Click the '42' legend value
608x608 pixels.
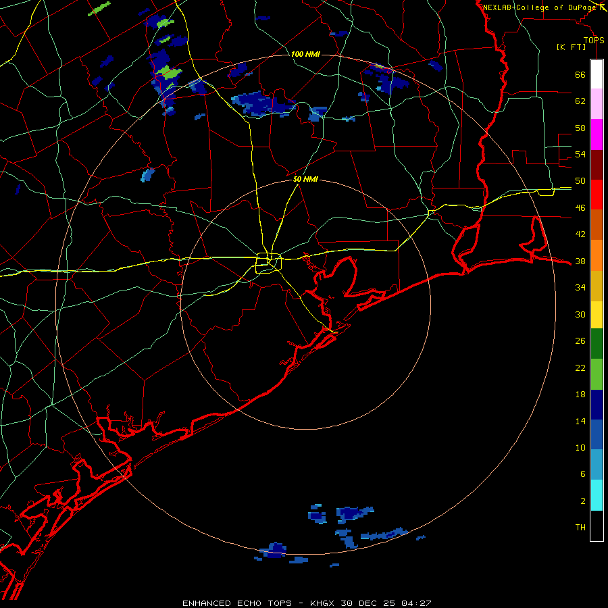pyautogui.click(x=580, y=234)
